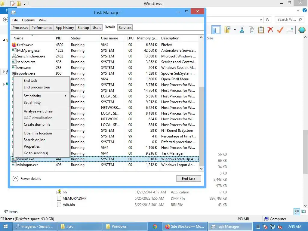The image size is (308, 231).
Task: Switch to the Processes tab
Action: [x=20, y=27]
